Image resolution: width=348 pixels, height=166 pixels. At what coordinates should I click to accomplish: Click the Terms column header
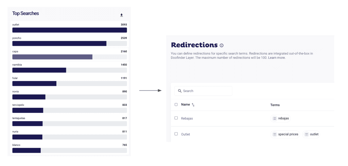(x=275, y=105)
